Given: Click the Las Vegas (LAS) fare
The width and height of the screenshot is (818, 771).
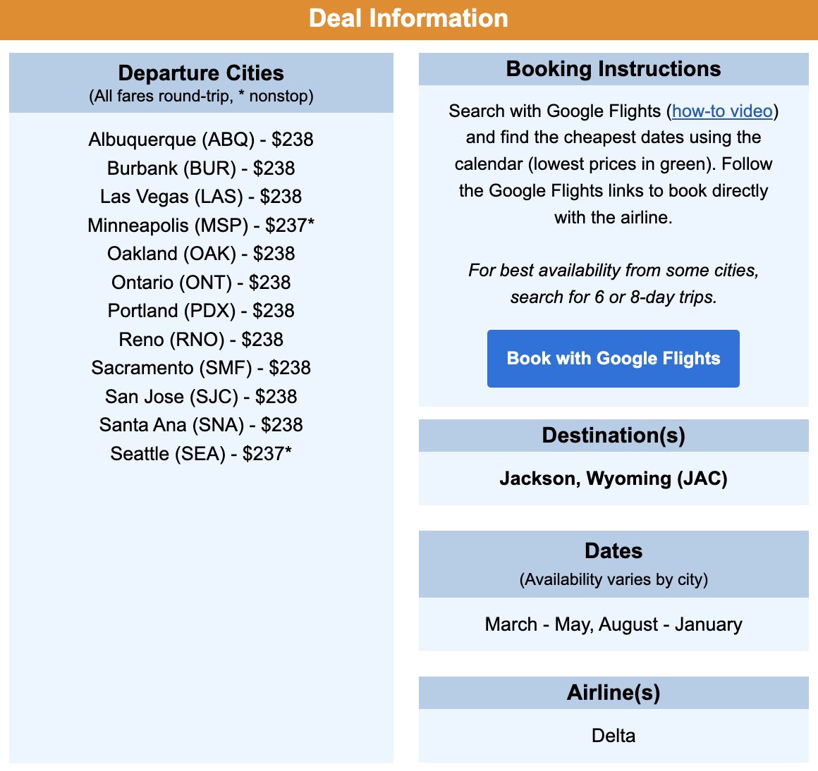Looking at the screenshot, I should point(200,197).
